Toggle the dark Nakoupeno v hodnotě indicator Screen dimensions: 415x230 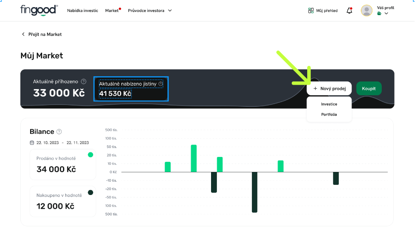point(90,192)
